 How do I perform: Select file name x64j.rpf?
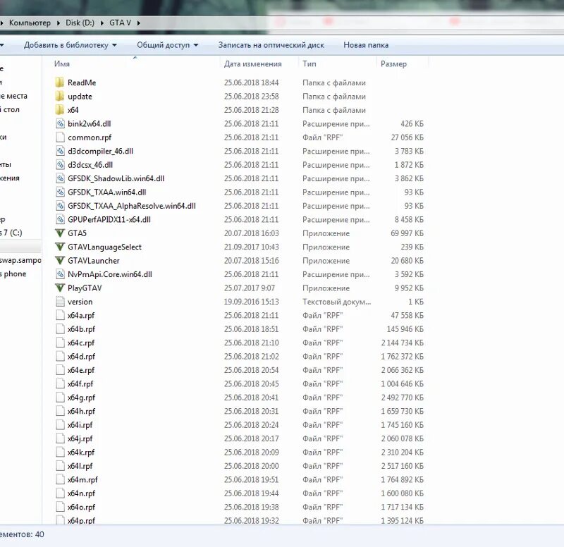80,438
